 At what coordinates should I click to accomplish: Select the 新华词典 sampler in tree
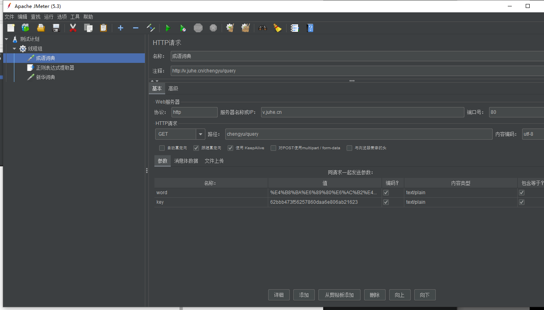pos(45,77)
